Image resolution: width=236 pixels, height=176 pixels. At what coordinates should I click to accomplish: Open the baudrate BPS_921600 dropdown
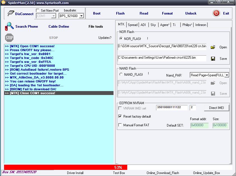click(81, 16)
